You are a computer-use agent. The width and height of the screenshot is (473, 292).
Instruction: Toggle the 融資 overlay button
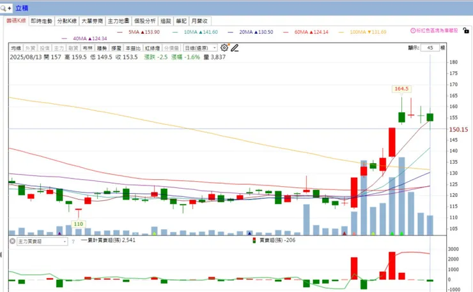[x=74, y=48]
